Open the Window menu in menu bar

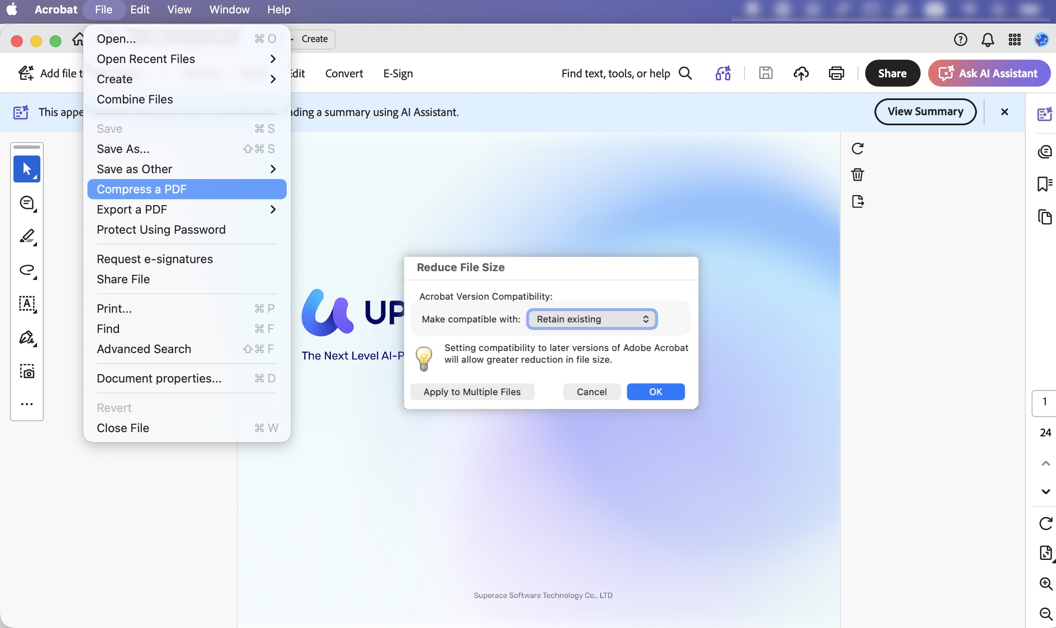pos(229,9)
